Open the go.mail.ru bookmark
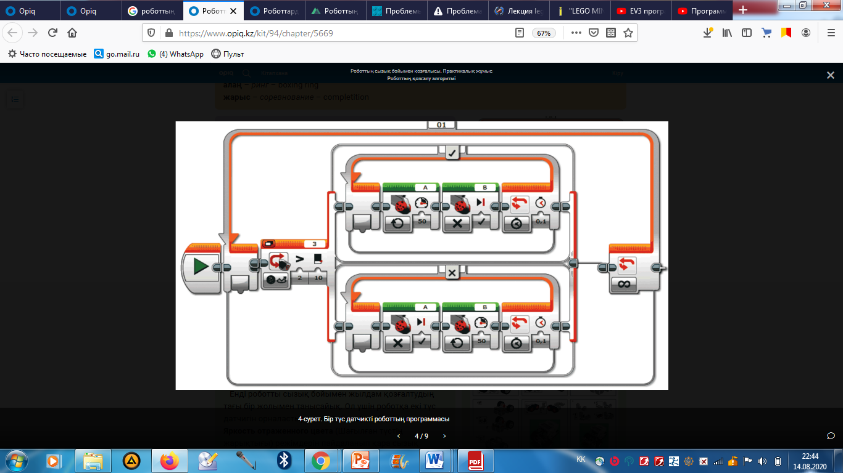Image resolution: width=843 pixels, height=473 pixels. click(117, 54)
